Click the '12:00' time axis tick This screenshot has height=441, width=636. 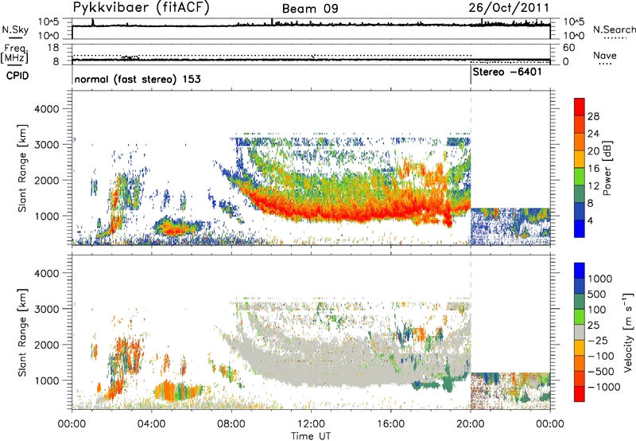311,424
